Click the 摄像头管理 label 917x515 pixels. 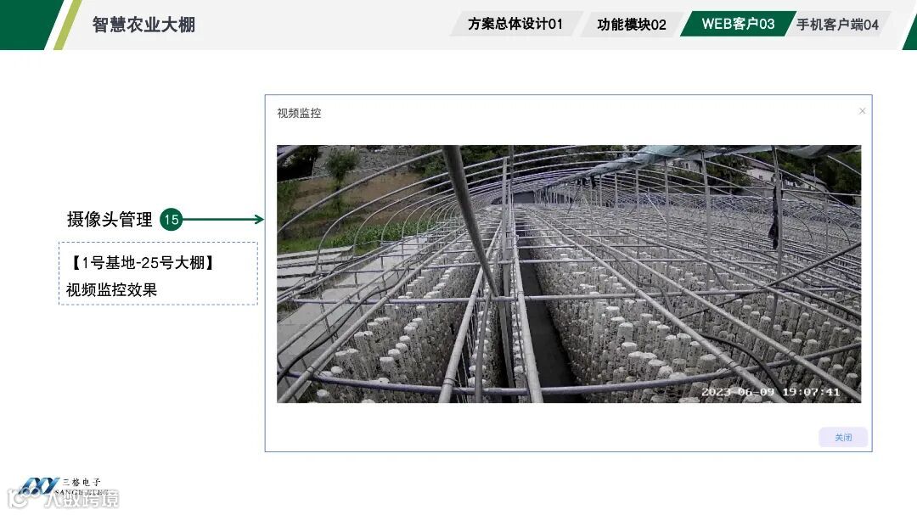click(110, 219)
